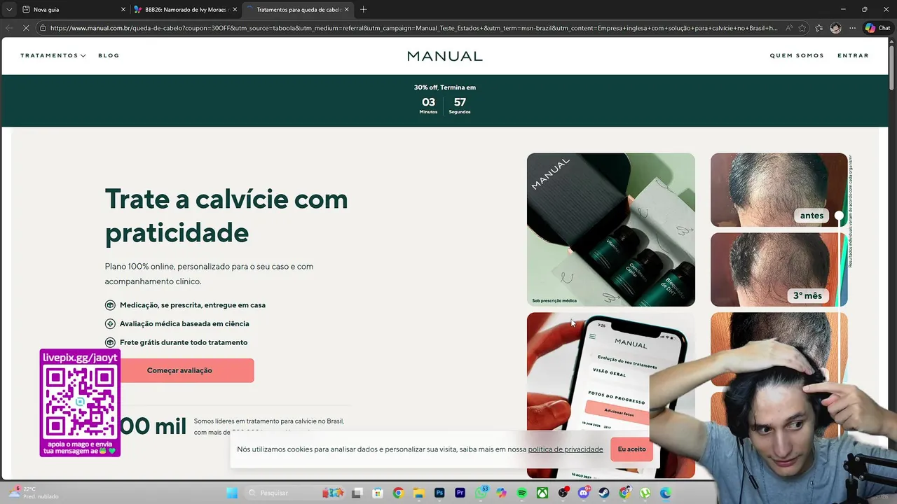Open Google Chrome from the taskbar
897x504 pixels.
click(x=398, y=493)
